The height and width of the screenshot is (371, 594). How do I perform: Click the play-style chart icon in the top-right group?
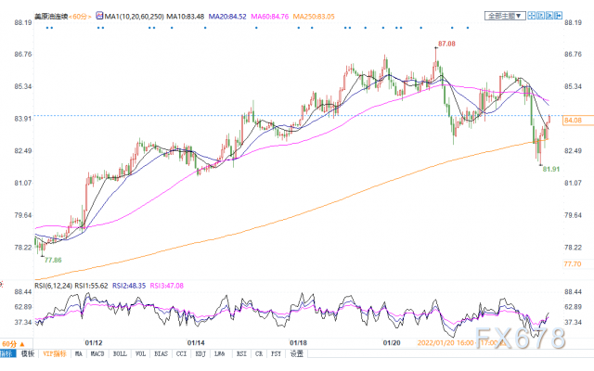coord(549,16)
